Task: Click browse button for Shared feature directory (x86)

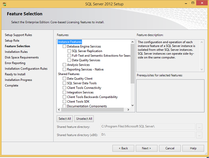Action: tap(199, 135)
